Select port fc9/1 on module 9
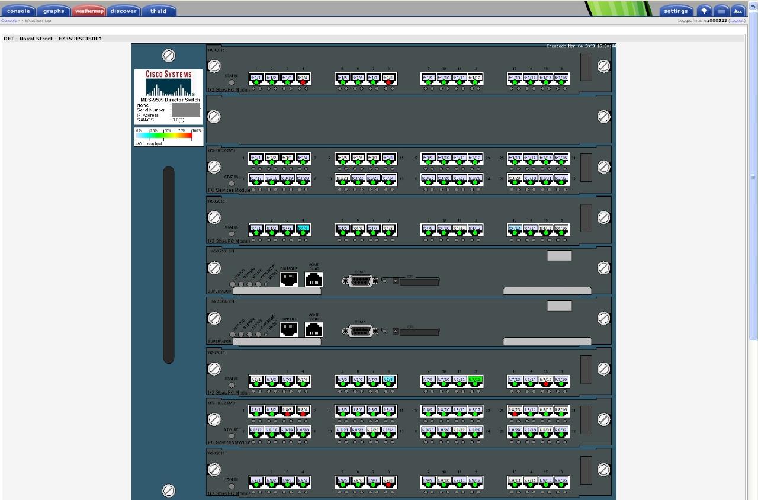 pyautogui.click(x=256, y=482)
